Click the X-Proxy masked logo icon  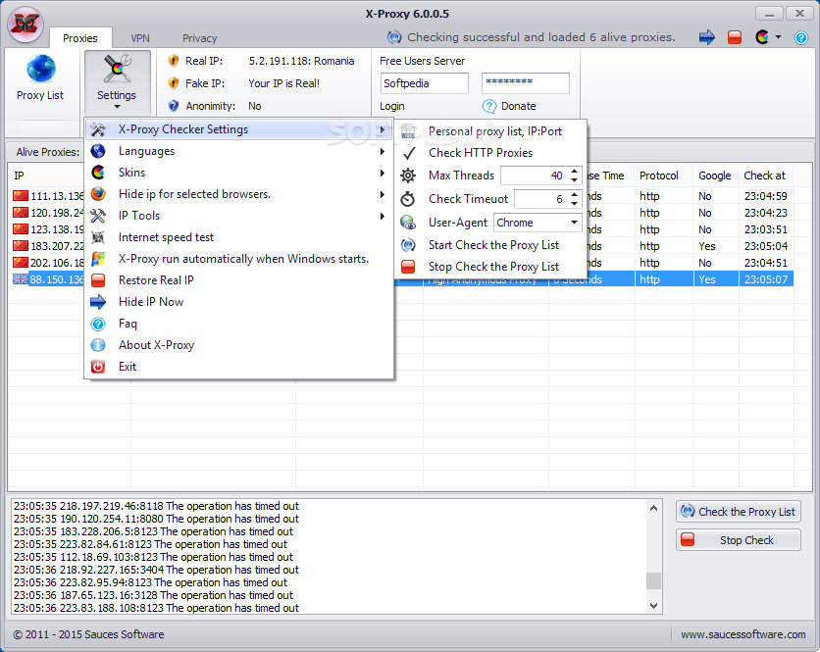click(26, 25)
